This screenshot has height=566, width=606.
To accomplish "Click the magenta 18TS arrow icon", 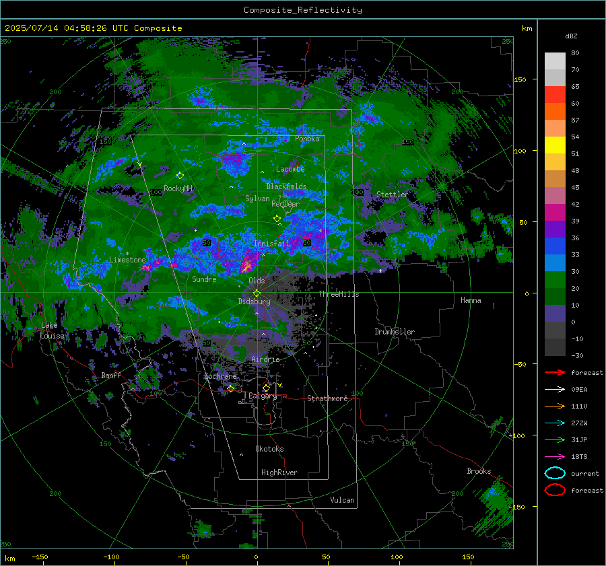I will [555, 457].
